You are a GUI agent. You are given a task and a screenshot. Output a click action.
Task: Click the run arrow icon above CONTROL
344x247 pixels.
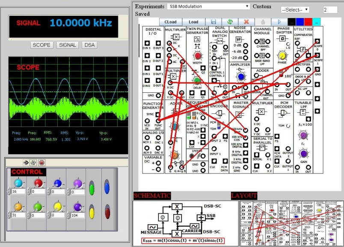click(x=26, y=162)
